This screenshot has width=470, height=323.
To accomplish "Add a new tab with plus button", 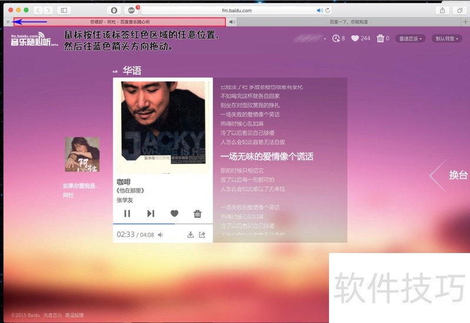I will click(x=465, y=22).
